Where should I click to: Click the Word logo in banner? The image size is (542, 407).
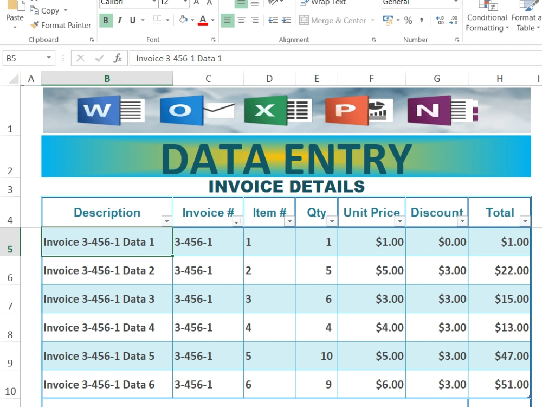(111, 110)
